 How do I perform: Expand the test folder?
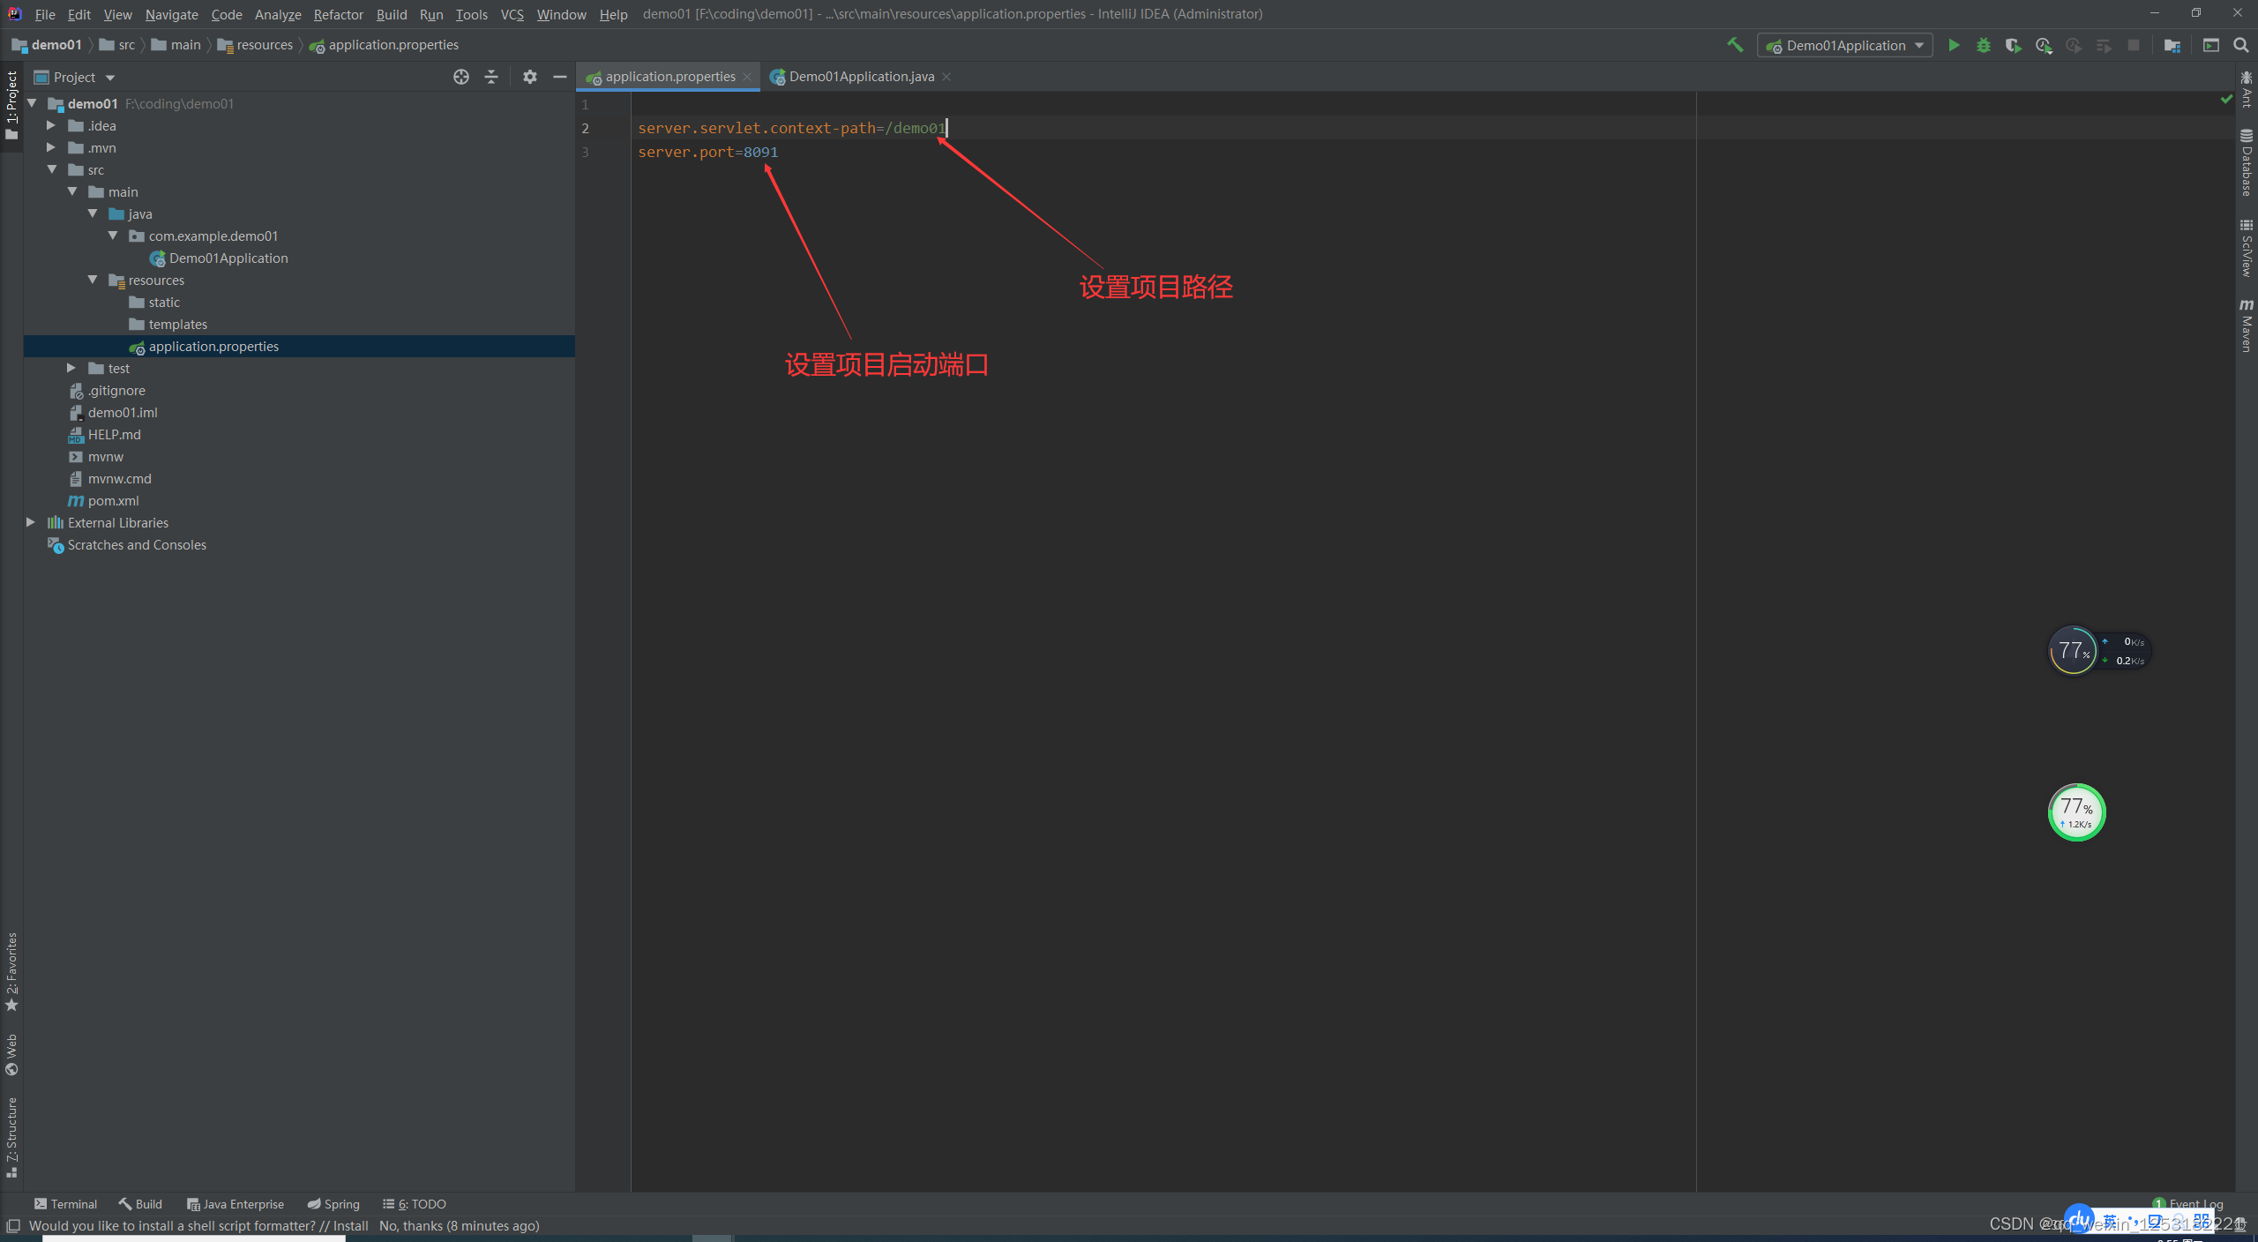tap(71, 368)
